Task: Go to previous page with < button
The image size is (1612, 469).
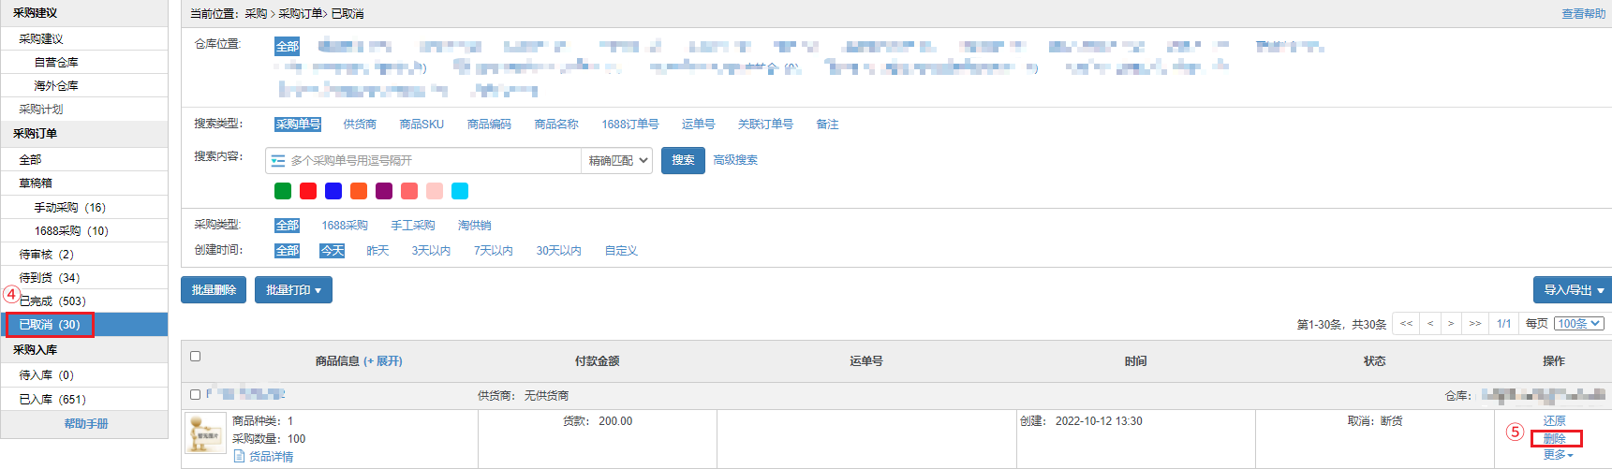Action: click(x=1430, y=323)
